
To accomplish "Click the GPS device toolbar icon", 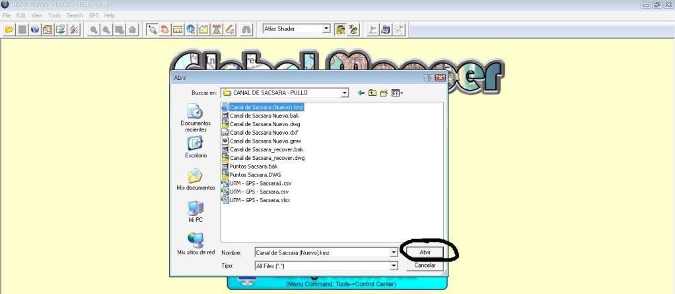I will tap(386, 29).
